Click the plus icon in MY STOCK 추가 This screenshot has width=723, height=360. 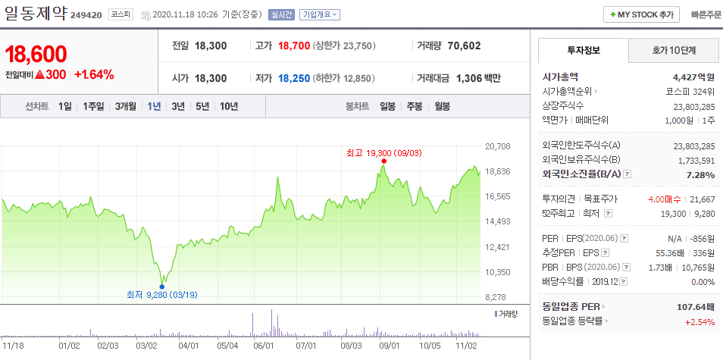(x=613, y=14)
